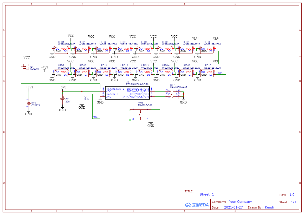
Task: Select the LED1 WS2812B component
Action: (61, 50)
